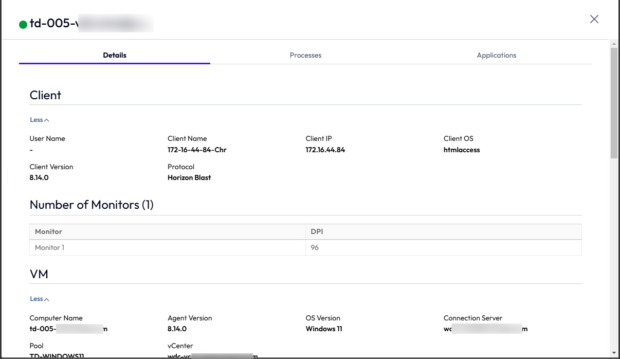620x359 pixels.
Task: Collapse the Client section using Less
Action: pos(39,120)
